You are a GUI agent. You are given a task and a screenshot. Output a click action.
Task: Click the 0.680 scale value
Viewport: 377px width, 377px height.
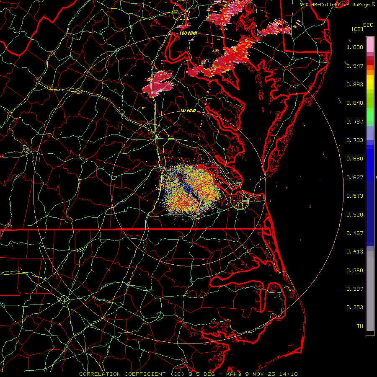click(355, 159)
